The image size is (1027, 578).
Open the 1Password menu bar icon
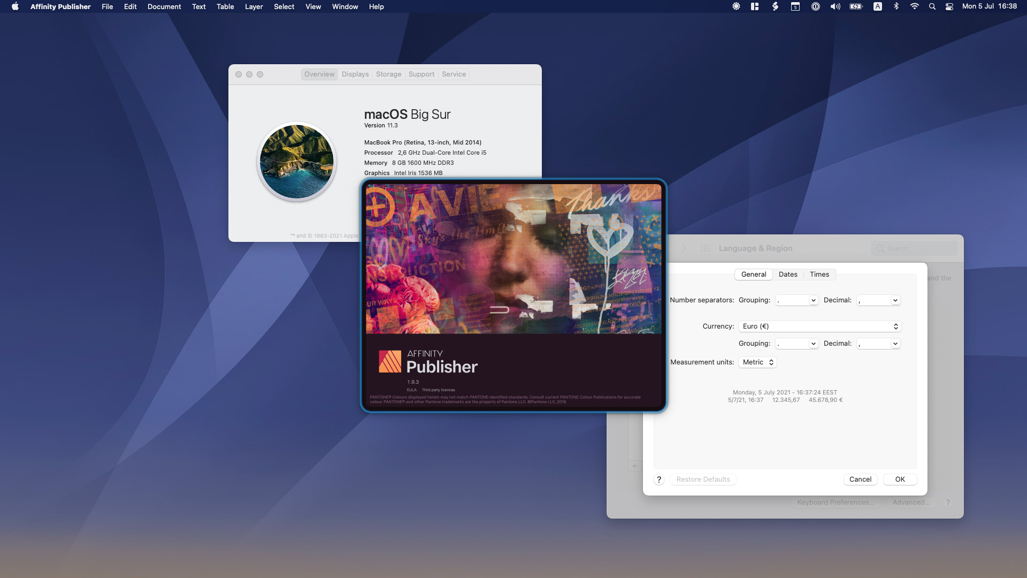point(815,6)
